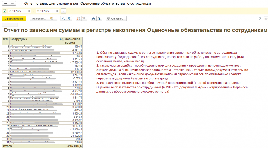Open the find magnifier icon in toolbar
Screen dimensions: 268x148
63,19
